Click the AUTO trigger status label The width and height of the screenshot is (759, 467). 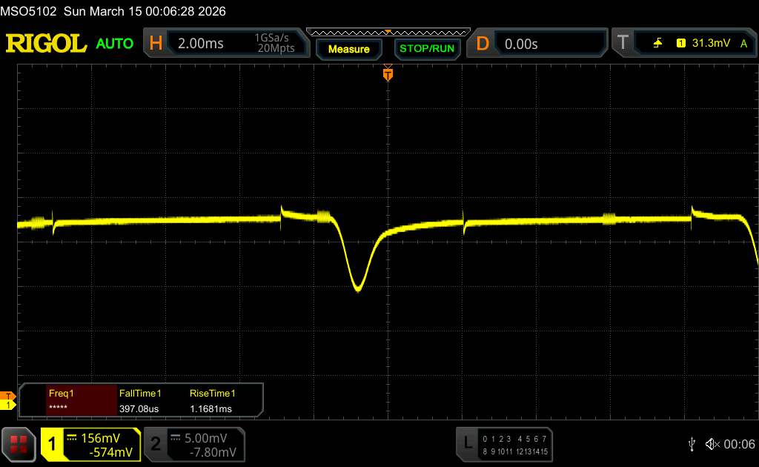[115, 44]
